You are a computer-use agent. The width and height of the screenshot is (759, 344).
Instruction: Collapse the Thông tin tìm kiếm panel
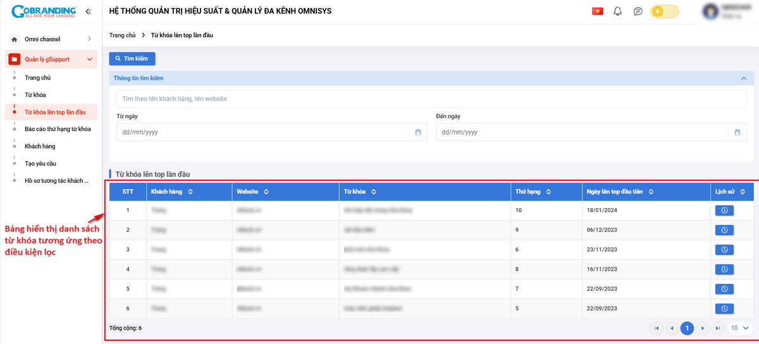(x=743, y=78)
